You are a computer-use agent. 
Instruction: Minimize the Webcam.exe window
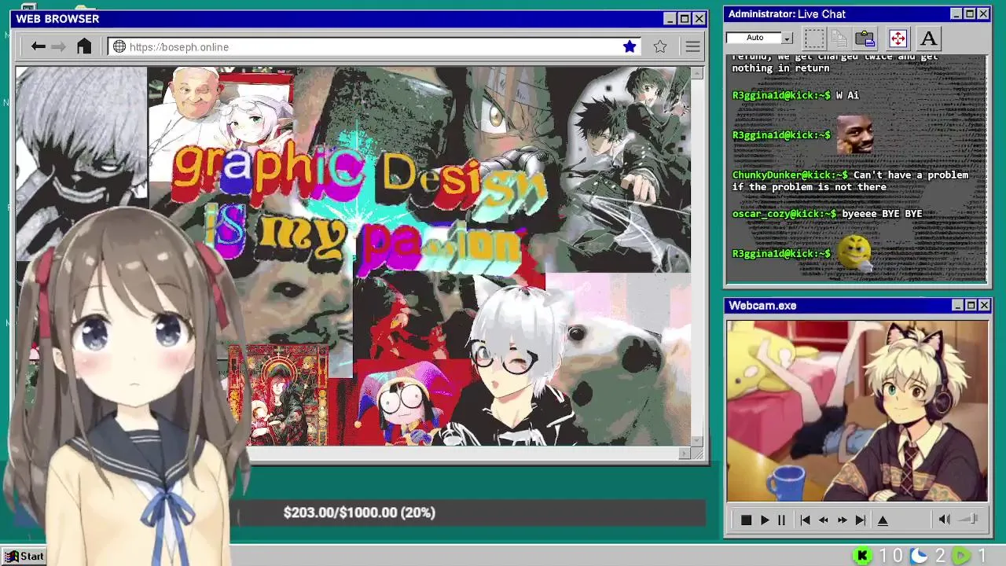point(958,305)
